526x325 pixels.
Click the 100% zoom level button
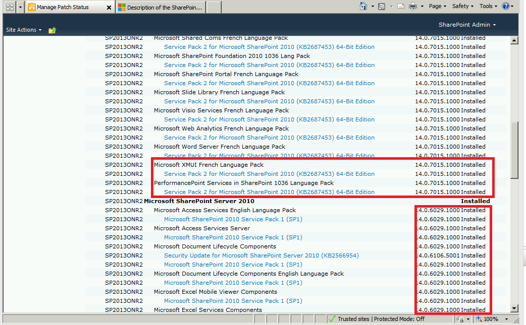click(x=488, y=319)
